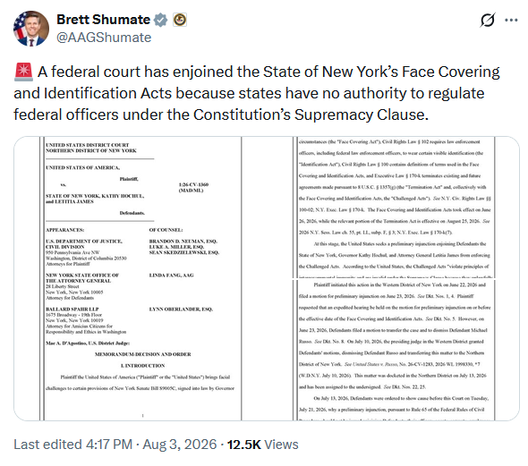Open the Brett Shumate display name
Image resolution: width=528 pixels, height=466 pixels.
coord(103,20)
